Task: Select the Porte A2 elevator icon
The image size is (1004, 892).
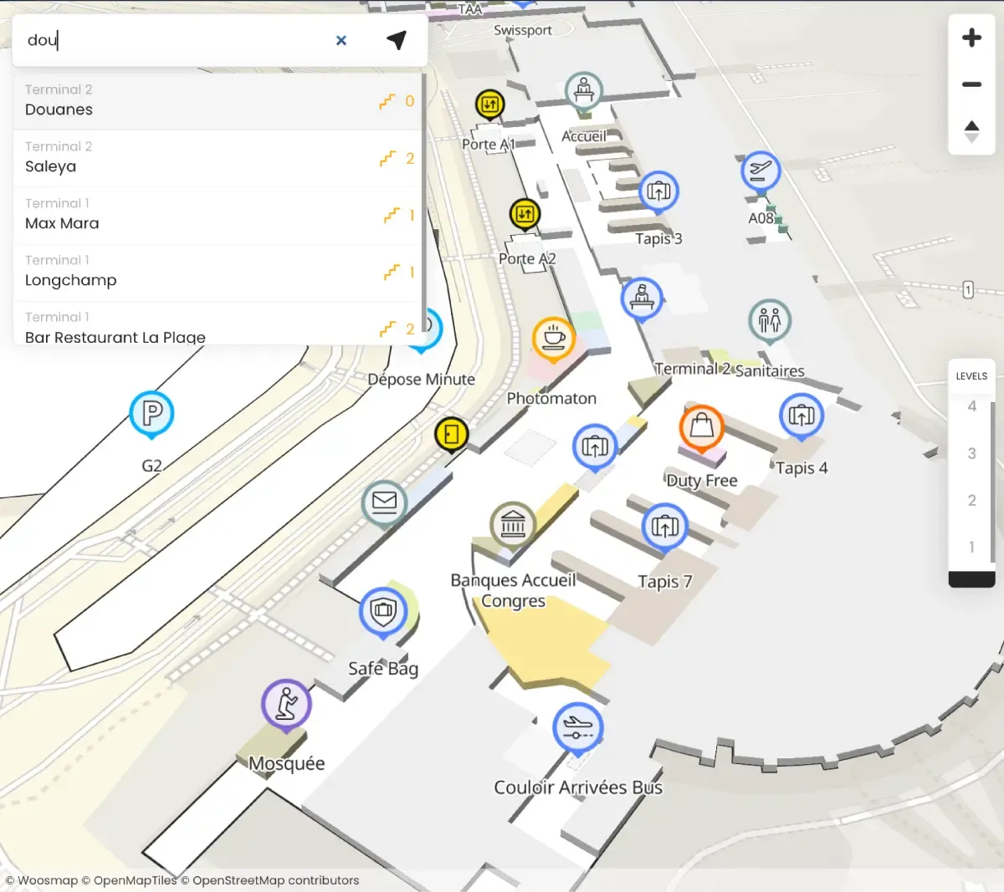Action: 525,215
